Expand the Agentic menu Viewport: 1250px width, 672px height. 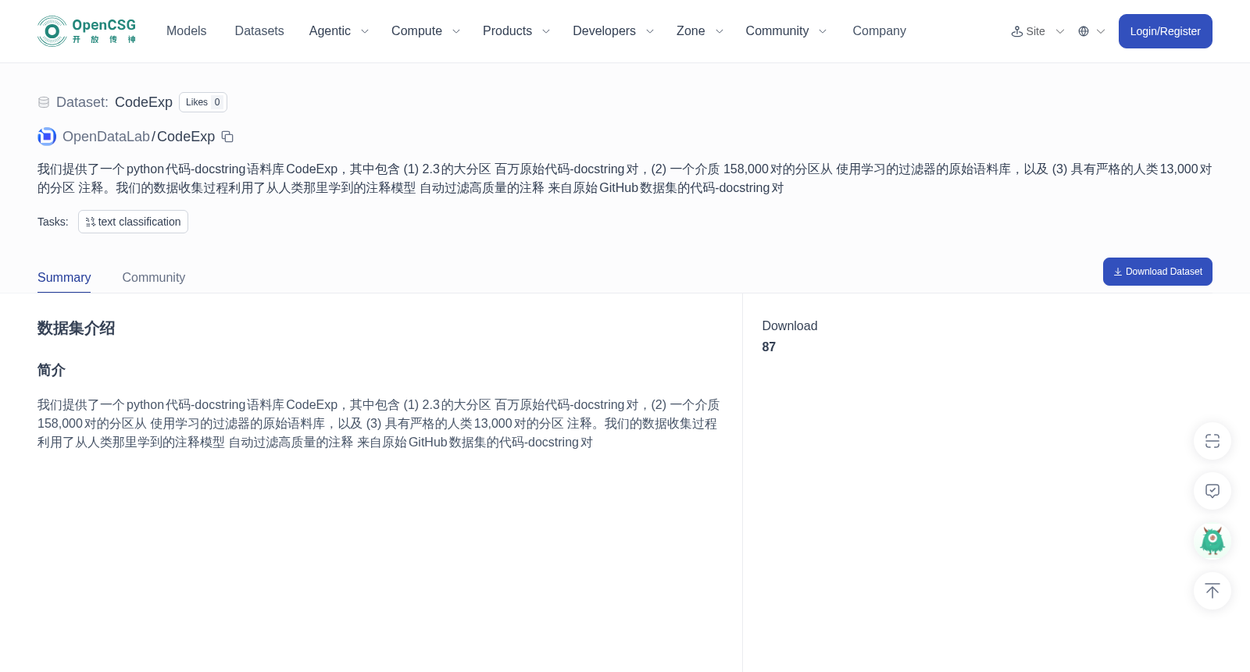pyautogui.click(x=339, y=31)
